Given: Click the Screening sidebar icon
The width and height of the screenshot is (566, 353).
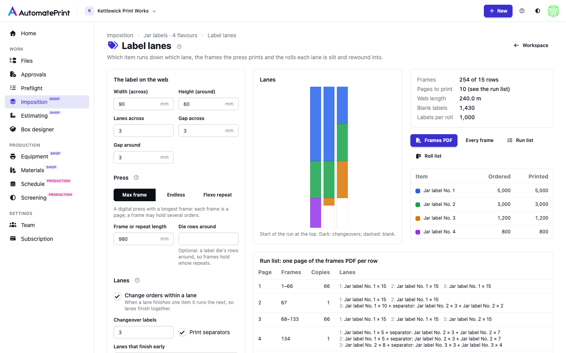Looking at the screenshot, I should click(x=13, y=198).
